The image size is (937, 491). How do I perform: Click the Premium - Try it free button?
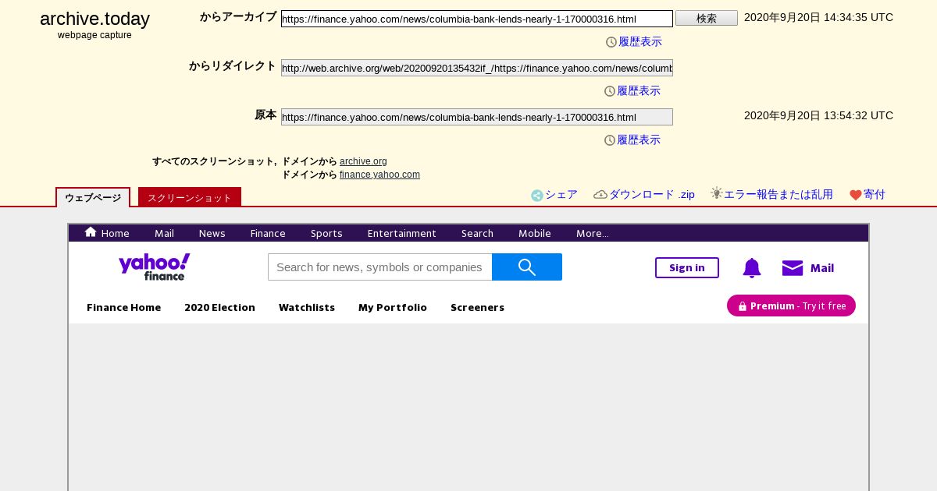pos(791,306)
